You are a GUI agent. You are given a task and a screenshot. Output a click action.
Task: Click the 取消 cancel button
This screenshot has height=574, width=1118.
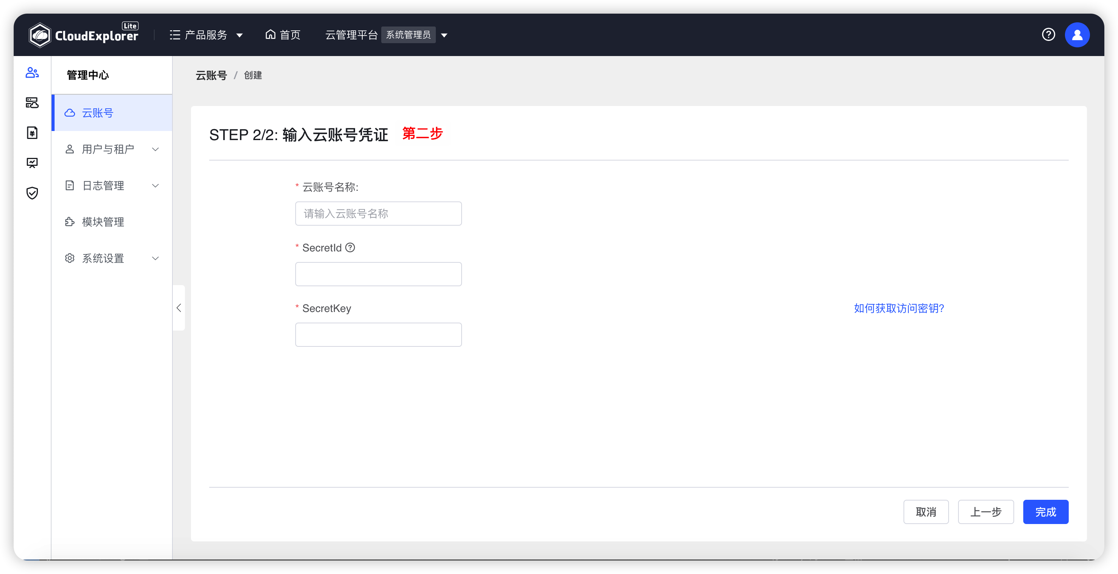point(926,512)
